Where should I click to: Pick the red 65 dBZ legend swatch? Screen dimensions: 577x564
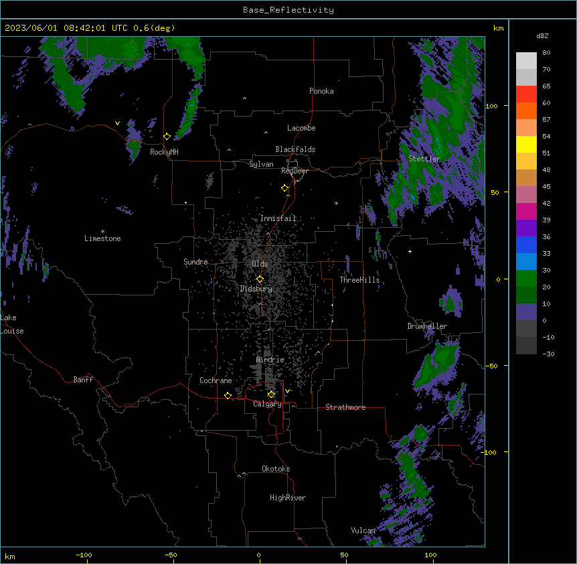pyautogui.click(x=526, y=94)
